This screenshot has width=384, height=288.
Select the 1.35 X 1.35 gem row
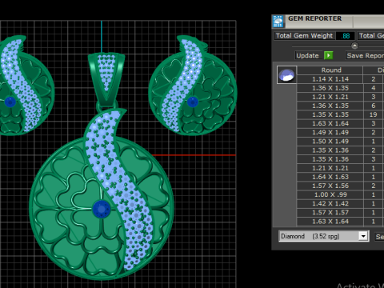(x=340, y=114)
